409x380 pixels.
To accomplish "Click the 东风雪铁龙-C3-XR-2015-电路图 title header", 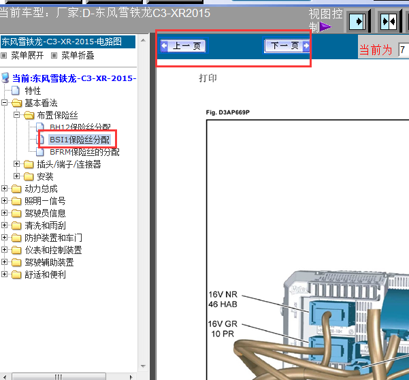I will pyautogui.click(x=68, y=42).
